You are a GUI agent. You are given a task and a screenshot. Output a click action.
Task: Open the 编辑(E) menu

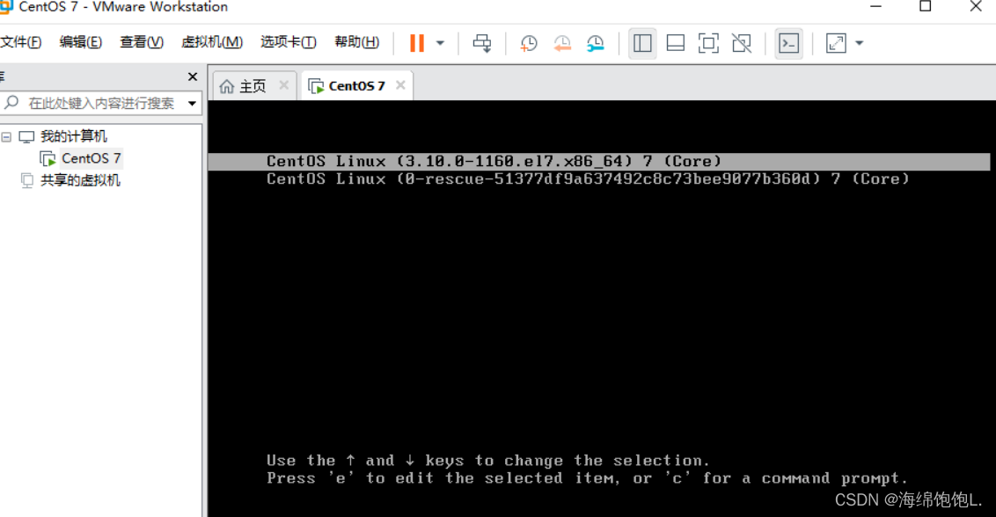point(81,42)
